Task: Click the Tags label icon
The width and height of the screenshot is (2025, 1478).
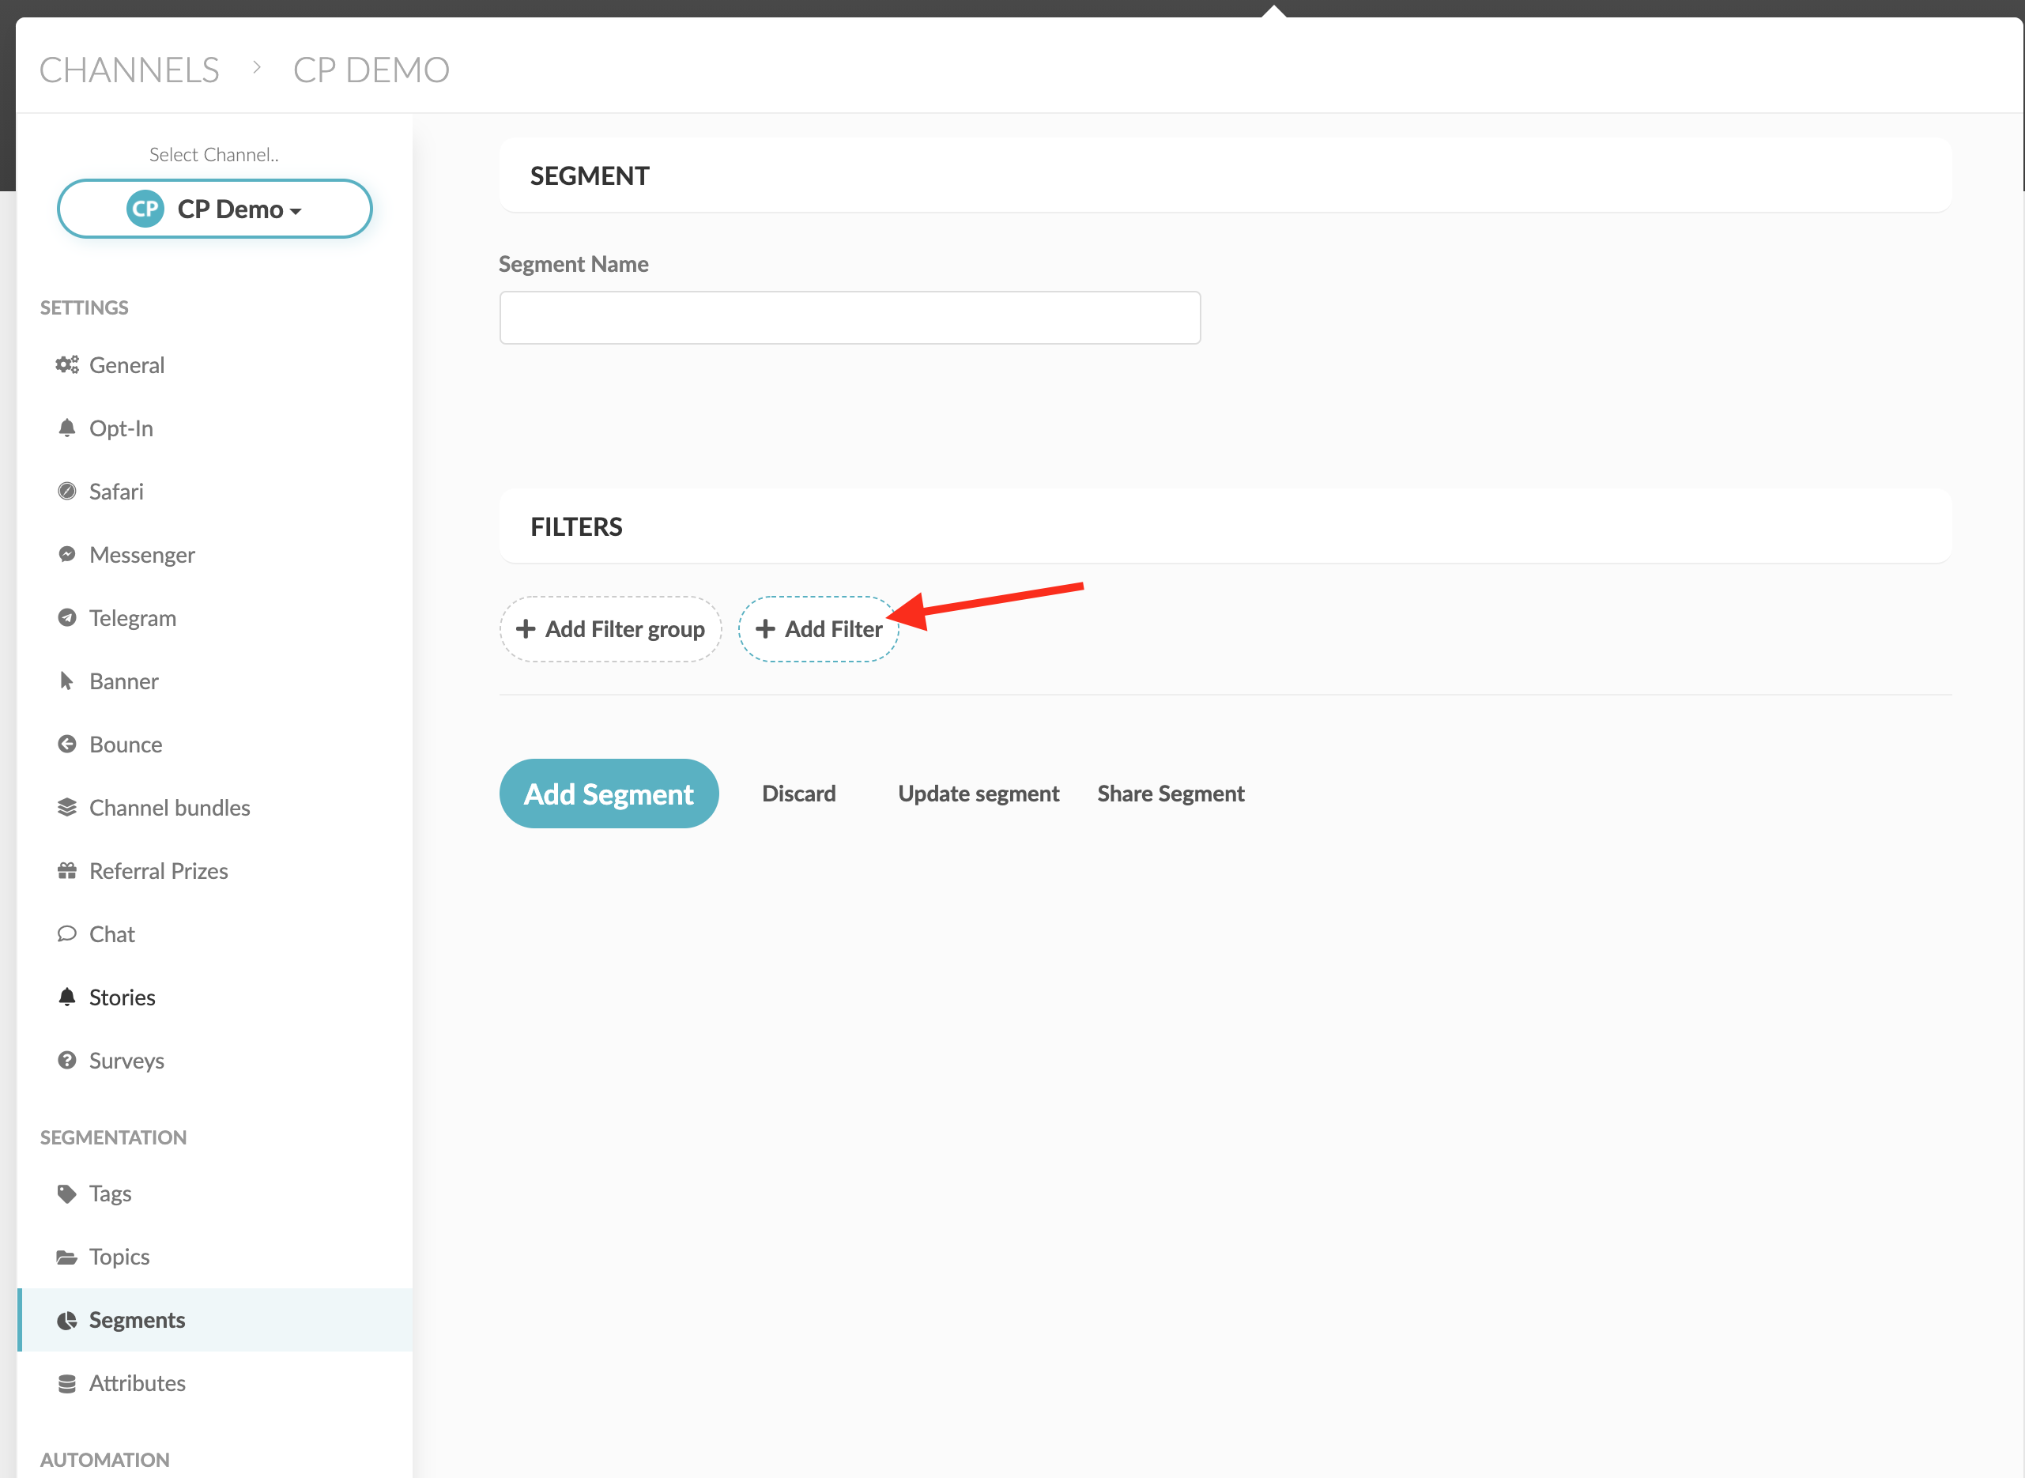Action: point(67,1193)
